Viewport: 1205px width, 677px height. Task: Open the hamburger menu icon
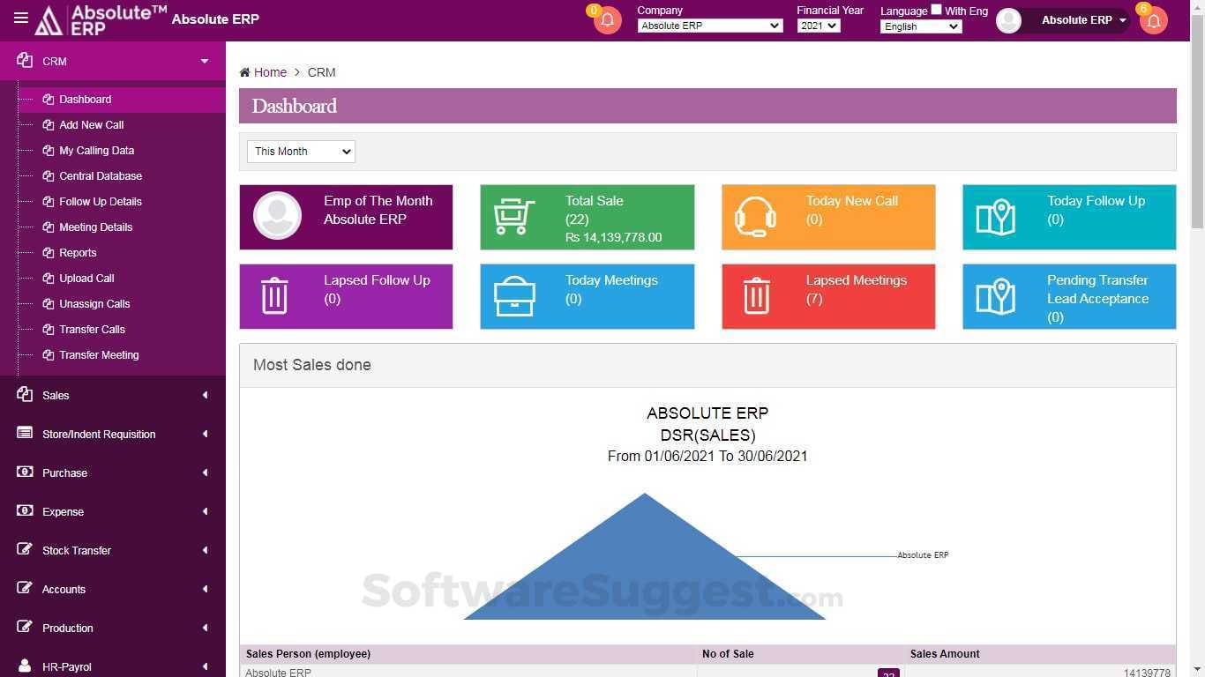pos(21,19)
